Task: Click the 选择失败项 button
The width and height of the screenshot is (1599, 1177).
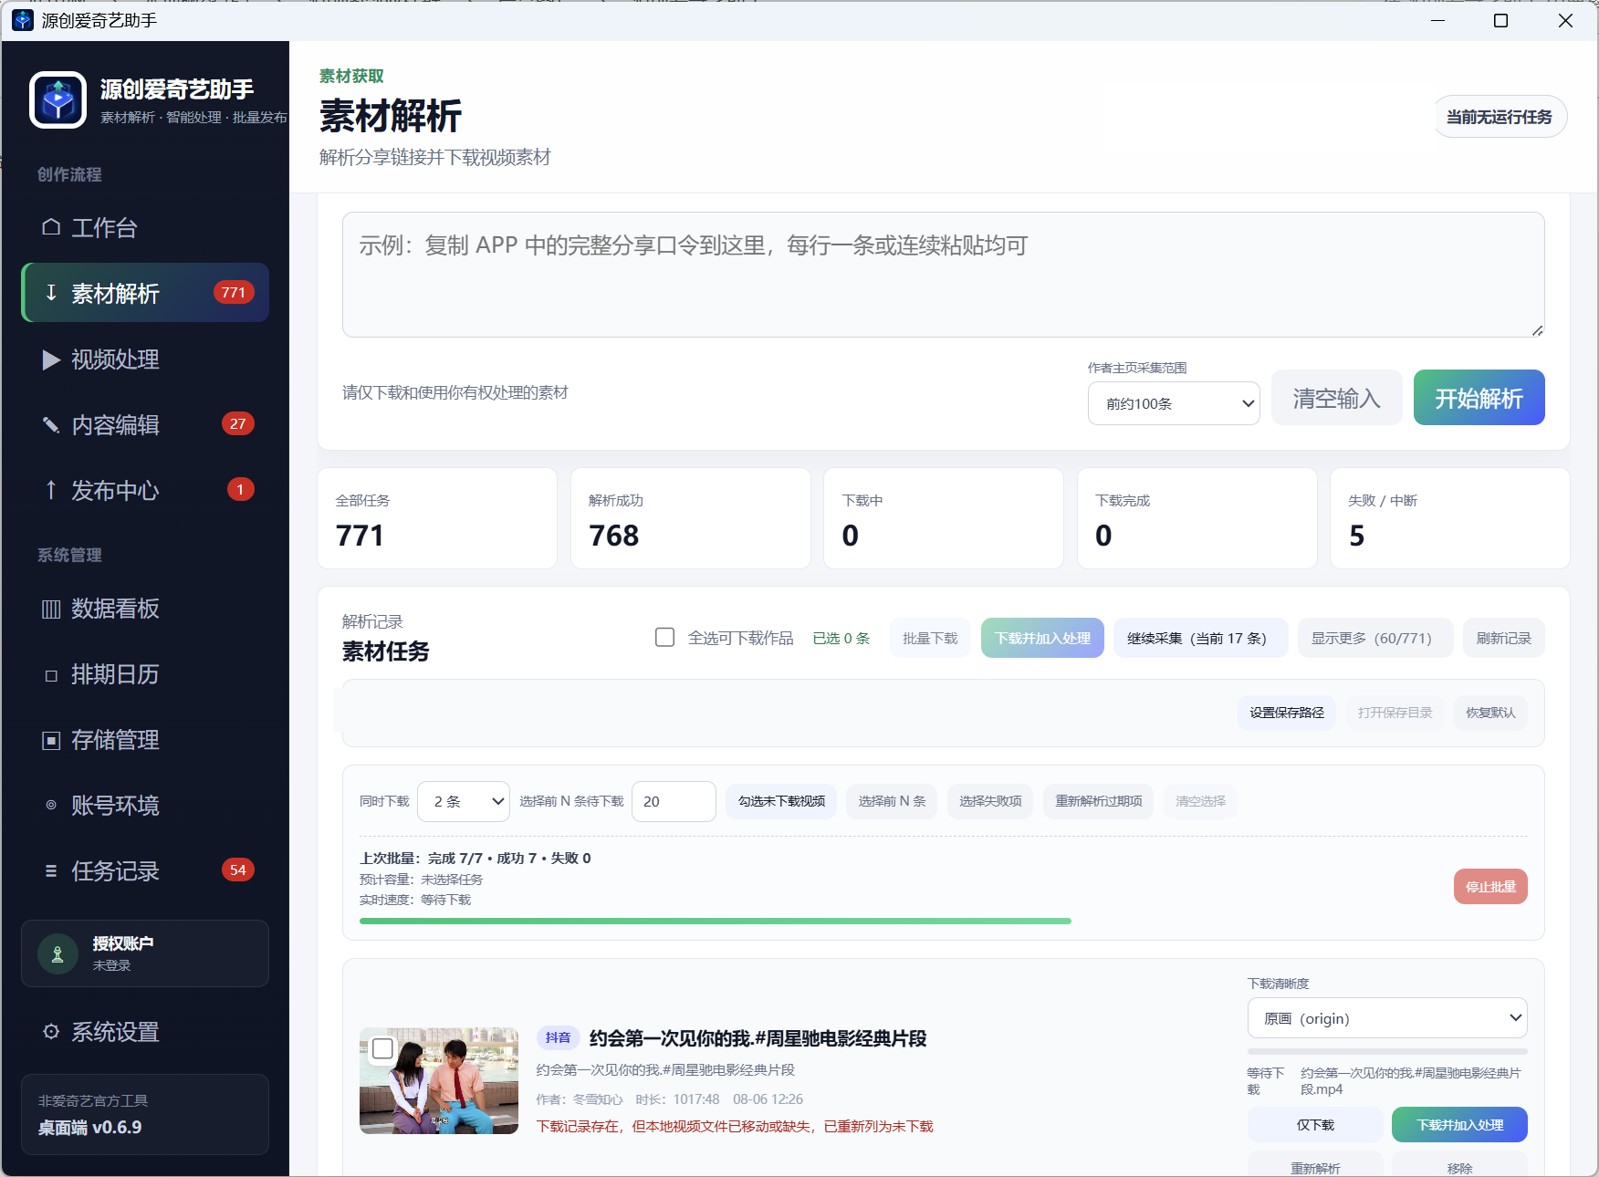Action: (990, 801)
